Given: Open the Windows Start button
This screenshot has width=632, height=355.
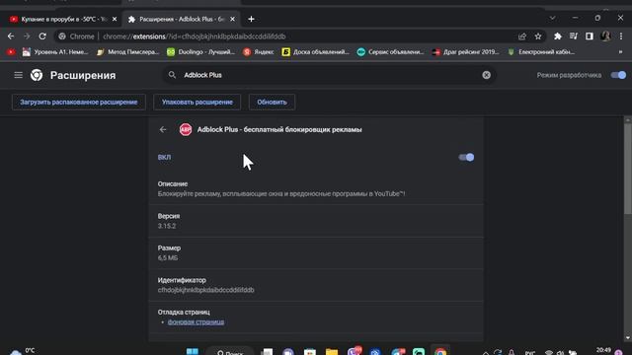Looking at the screenshot, I should pos(193,351).
